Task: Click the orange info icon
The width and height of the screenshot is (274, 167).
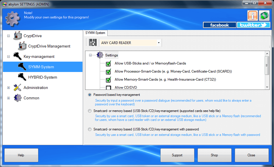Action: (252, 16)
